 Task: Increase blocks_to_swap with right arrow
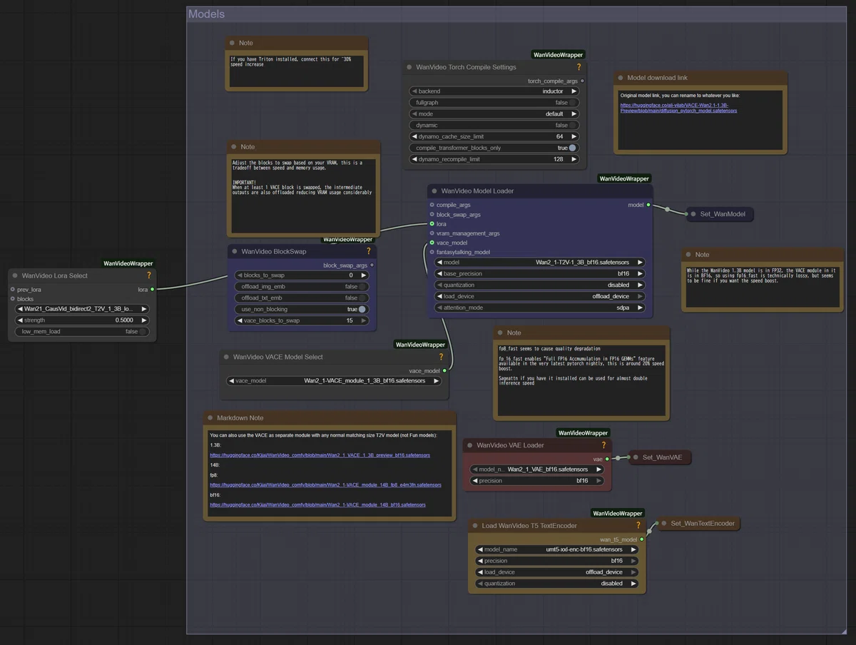[364, 275]
